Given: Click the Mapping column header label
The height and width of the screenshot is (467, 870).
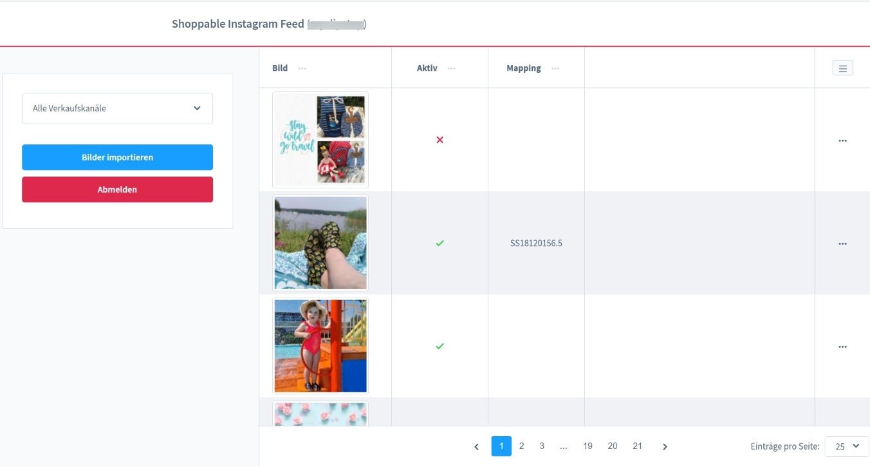Looking at the screenshot, I should pos(524,68).
